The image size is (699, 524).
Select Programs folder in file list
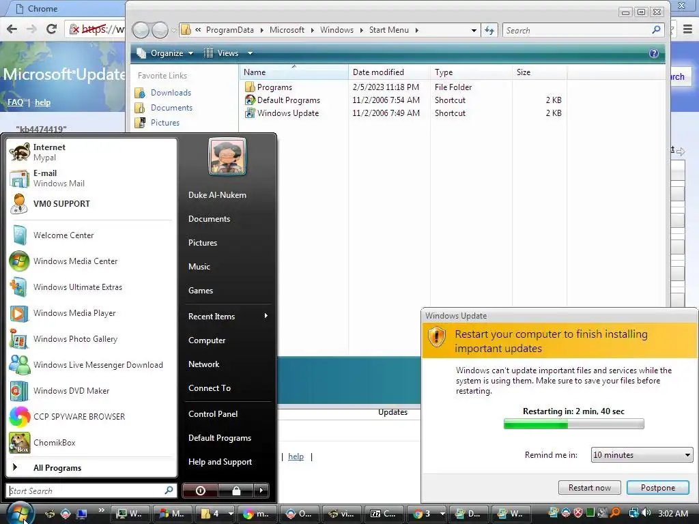pos(274,87)
